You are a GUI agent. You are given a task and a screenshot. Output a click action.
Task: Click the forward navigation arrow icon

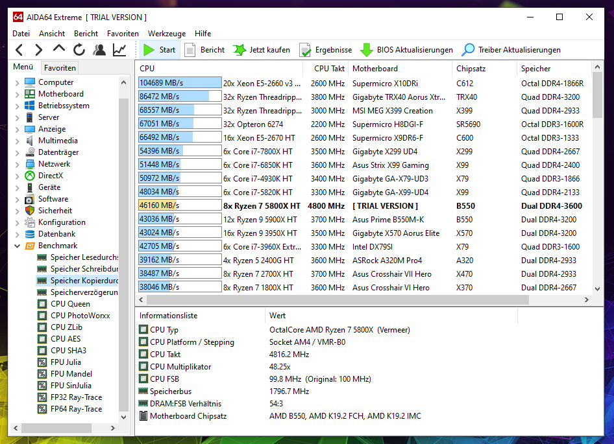38,50
